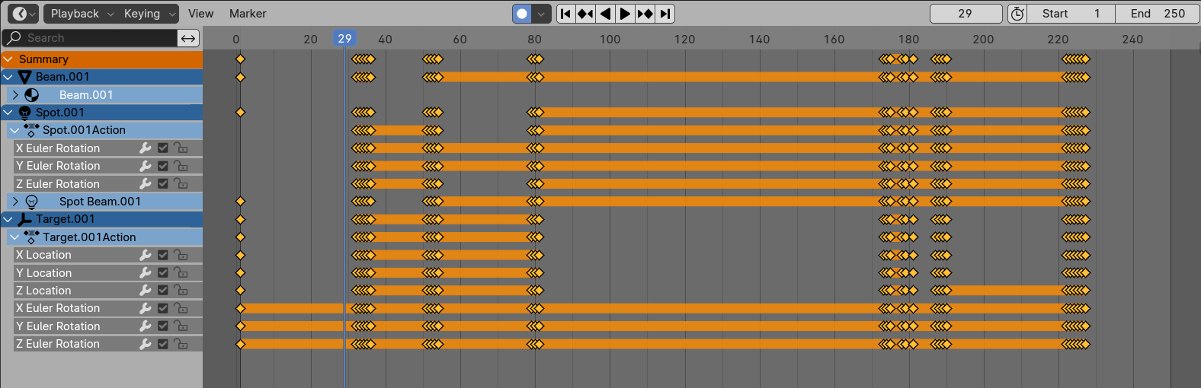Uncheck mute box for Target Y Euler Rotation
This screenshot has width=1201, height=388.
point(163,326)
